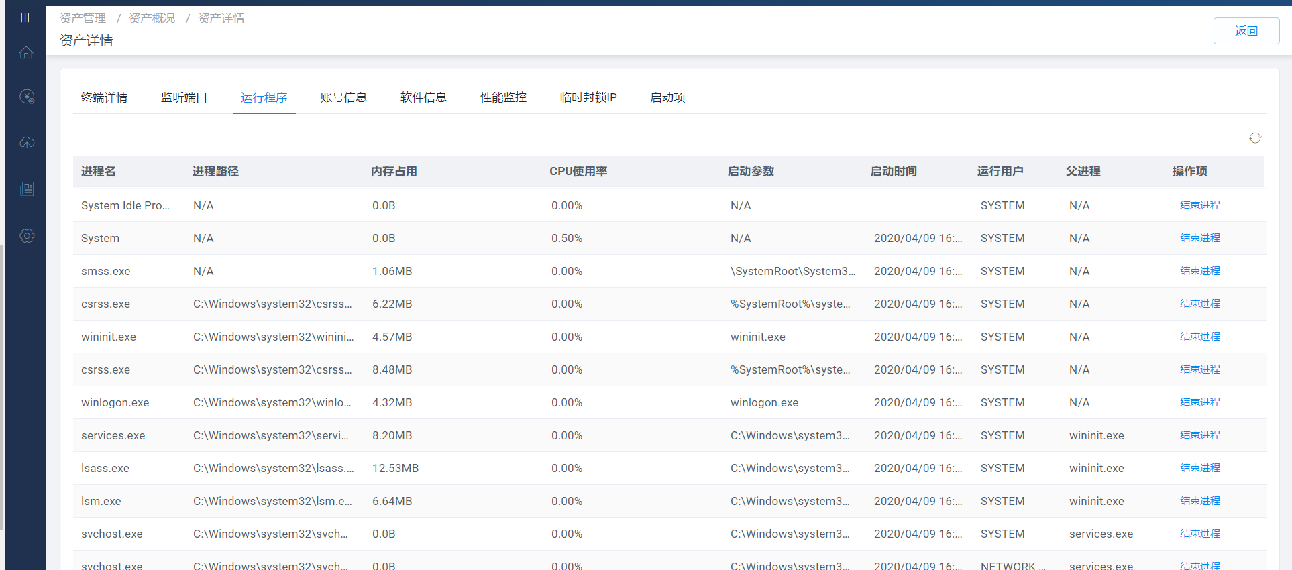This screenshot has height=570, width=1292.
Task: Open the reports document sidebar icon
Action: point(27,189)
